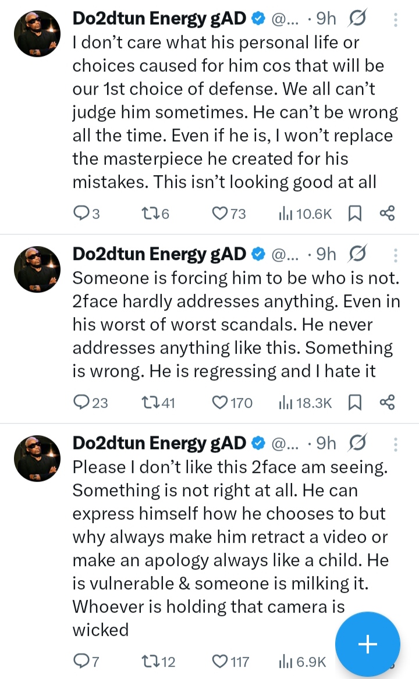The width and height of the screenshot is (419, 679).
Task: Share the first tweet about defense
Action: pyautogui.click(x=387, y=214)
